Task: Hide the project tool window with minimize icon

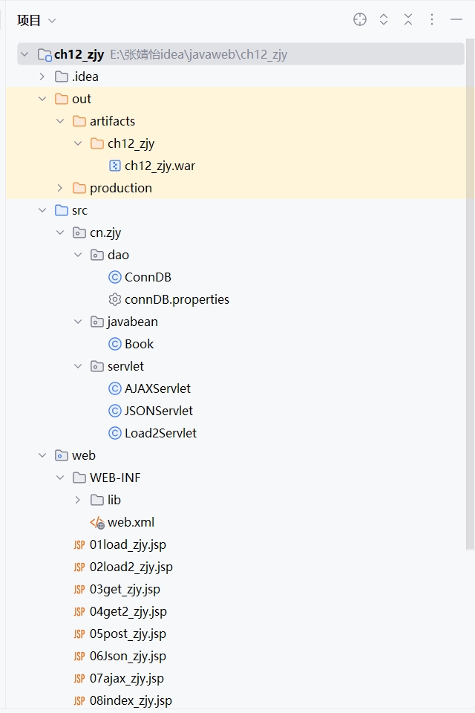Action: (456, 20)
